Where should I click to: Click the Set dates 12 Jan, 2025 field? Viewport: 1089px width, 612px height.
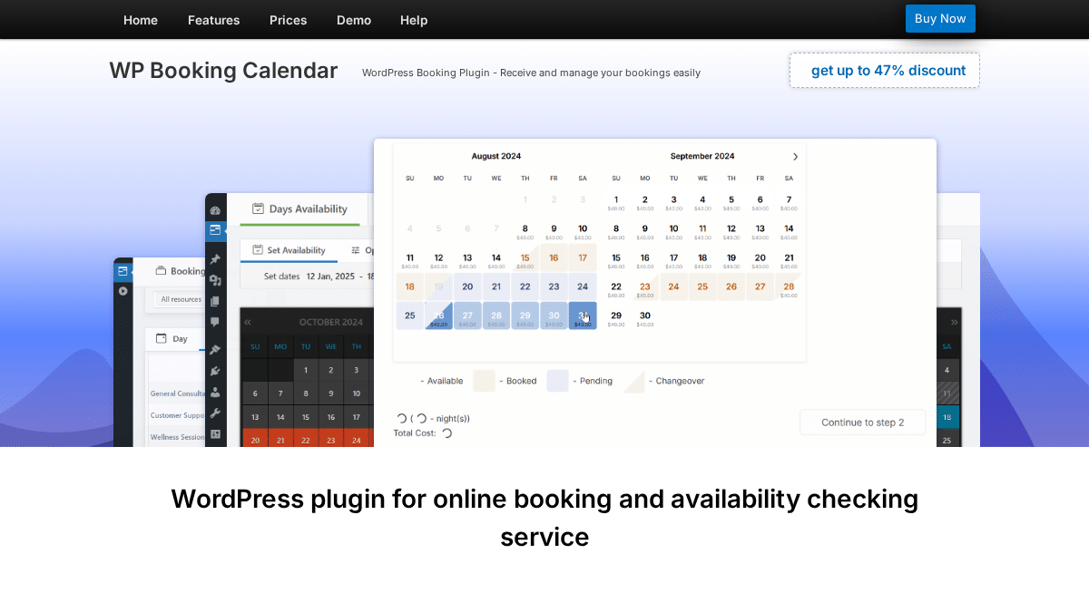pyautogui.click(x=318, y=277)
